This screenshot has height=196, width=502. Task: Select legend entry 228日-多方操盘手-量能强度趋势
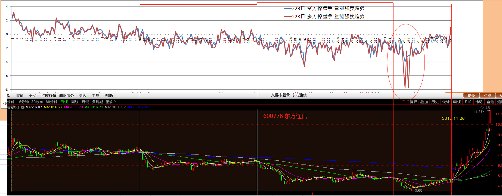point(324,17)
